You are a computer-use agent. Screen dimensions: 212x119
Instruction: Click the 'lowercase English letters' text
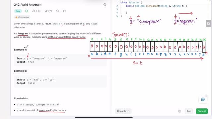pyautogui.click(x=52, y=110)
